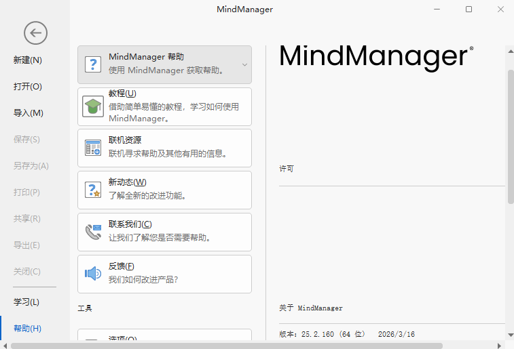Screen dimensions: 514x349
Task: Click the horizontal scrollbar left arrow
Action: click(x=5, y=346)
